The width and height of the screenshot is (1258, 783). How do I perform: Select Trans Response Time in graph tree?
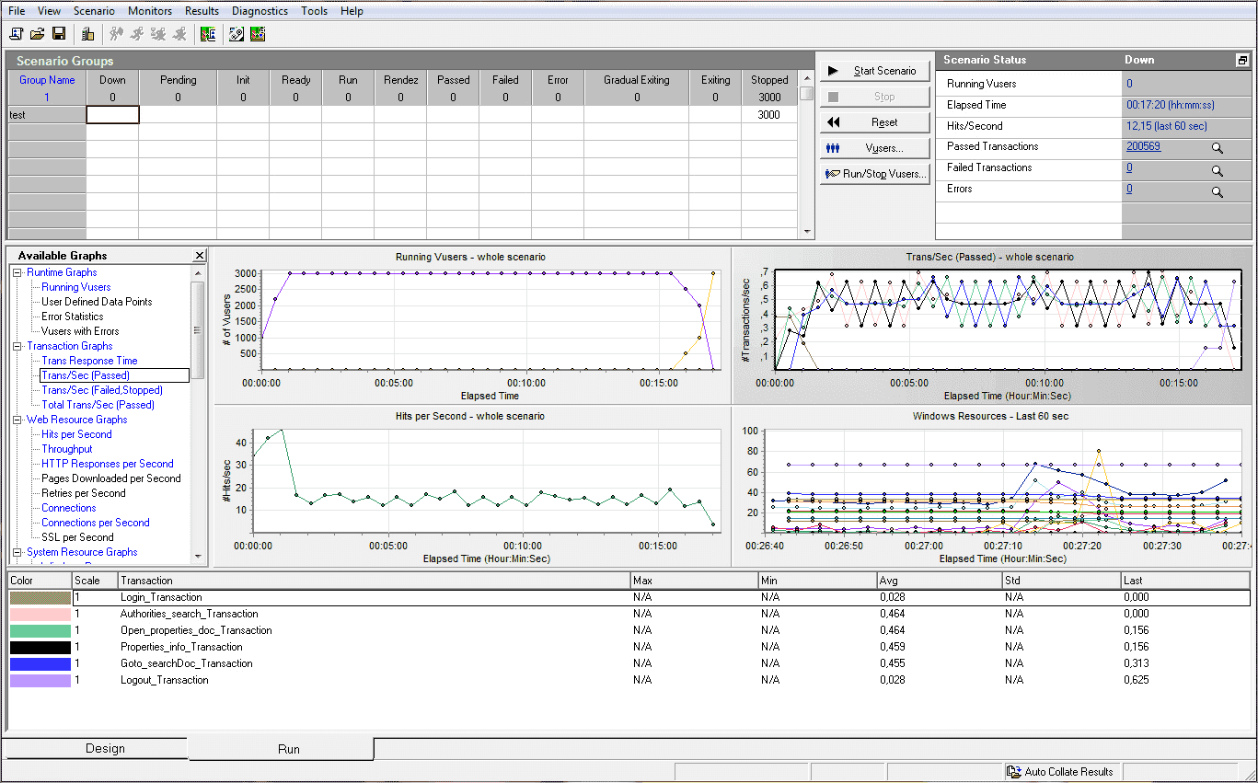coord(89,361)
